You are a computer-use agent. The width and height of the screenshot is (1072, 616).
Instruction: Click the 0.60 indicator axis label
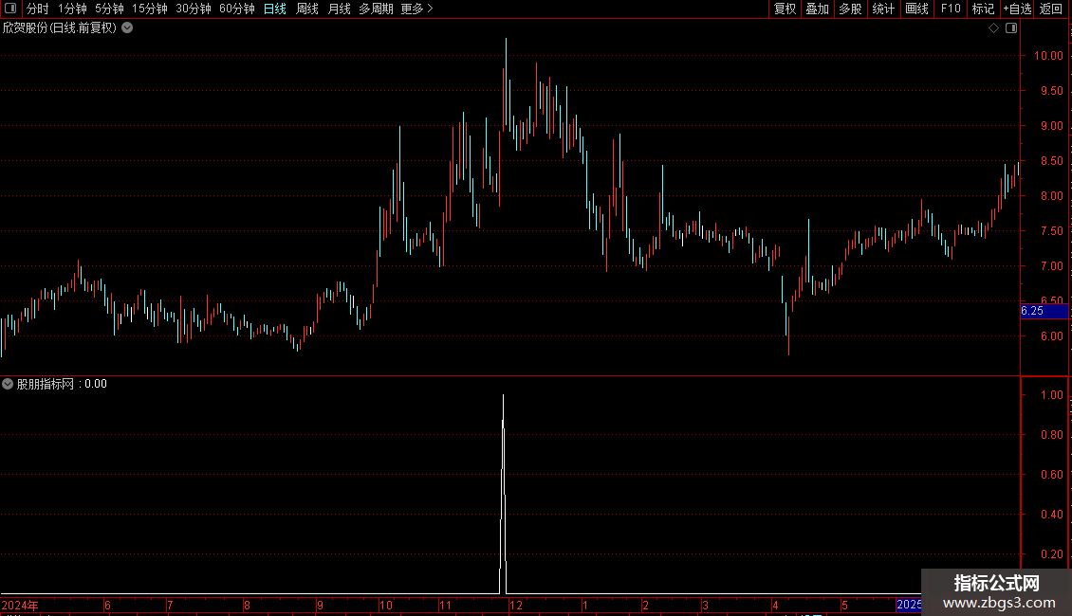point(1051,474)
